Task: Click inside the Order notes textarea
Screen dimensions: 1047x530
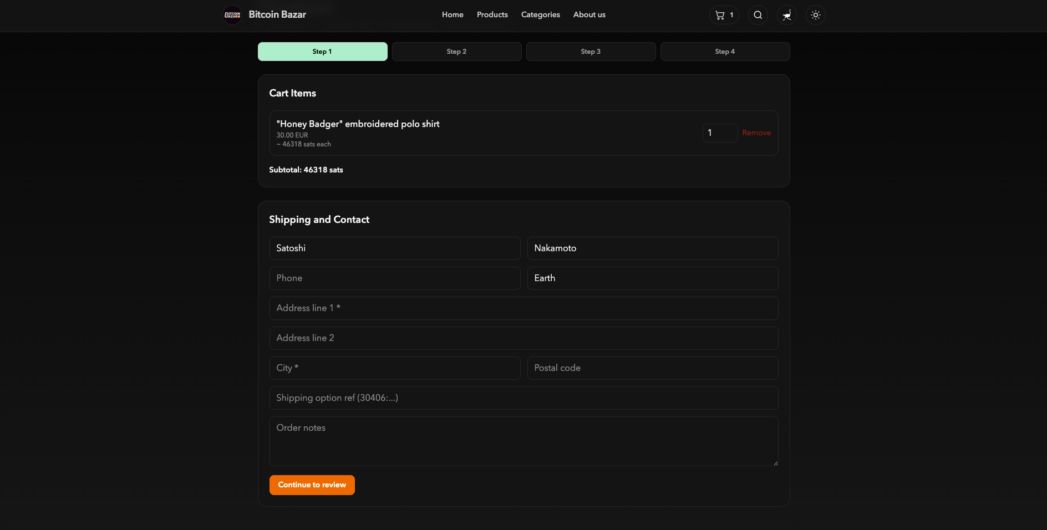Action: click(x=524, y=441)
